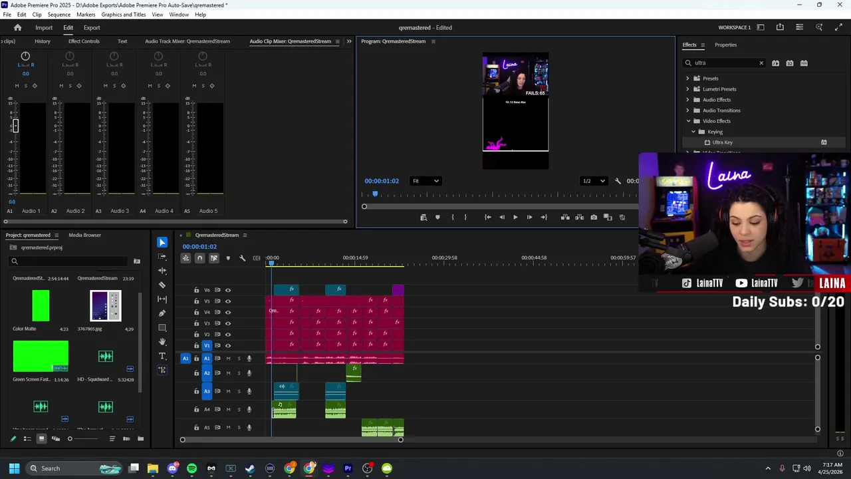
Task: Open the File menu
Action: [7, 15]
